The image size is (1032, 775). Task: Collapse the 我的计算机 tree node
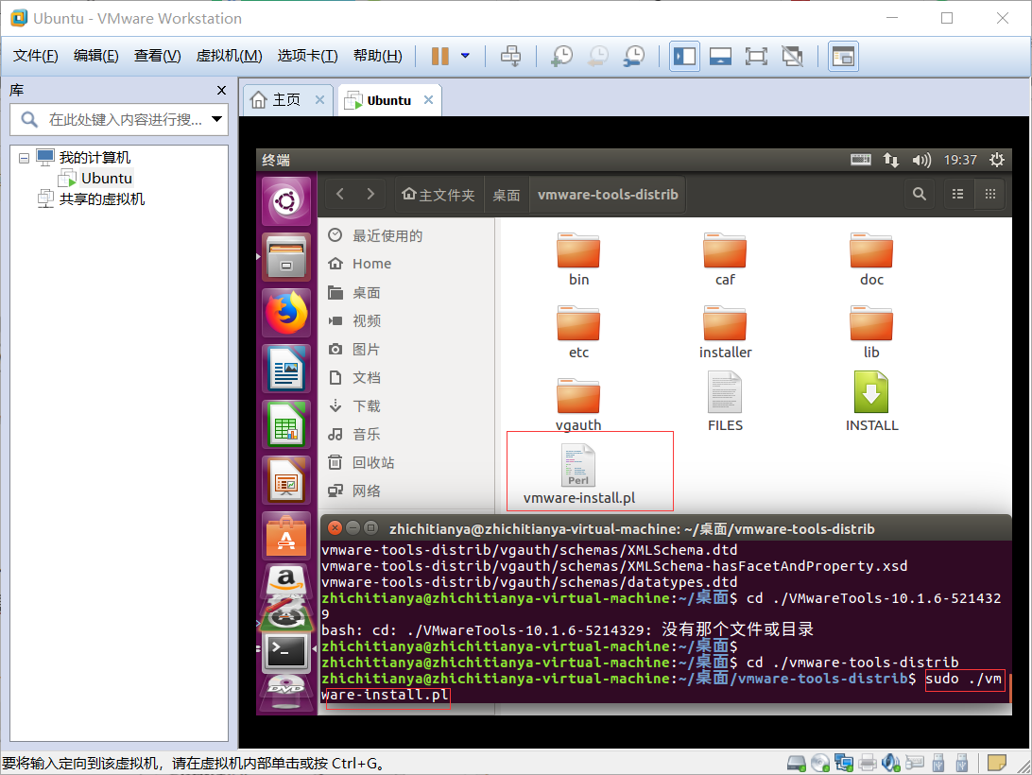click(x=25, y=158)
